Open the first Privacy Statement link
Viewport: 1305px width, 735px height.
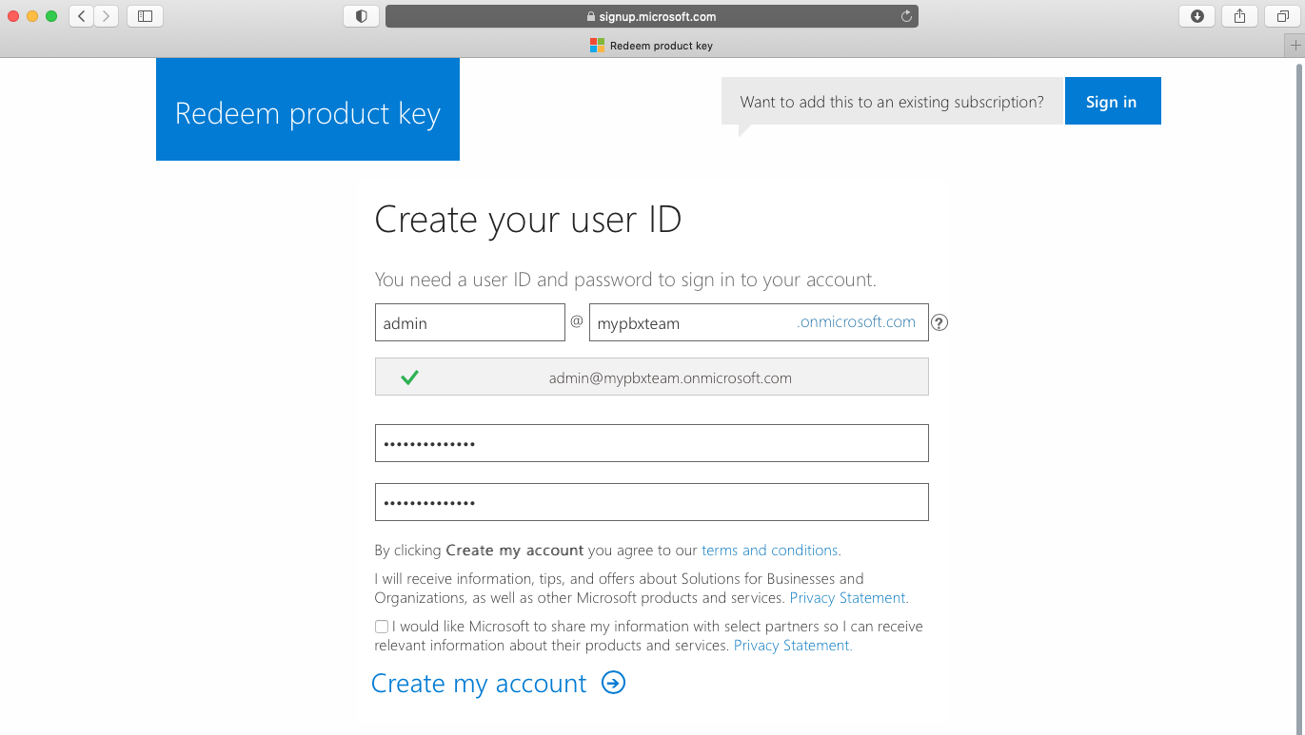846,597
